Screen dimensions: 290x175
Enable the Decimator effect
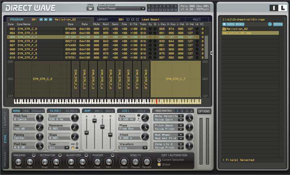coord(60,155)
